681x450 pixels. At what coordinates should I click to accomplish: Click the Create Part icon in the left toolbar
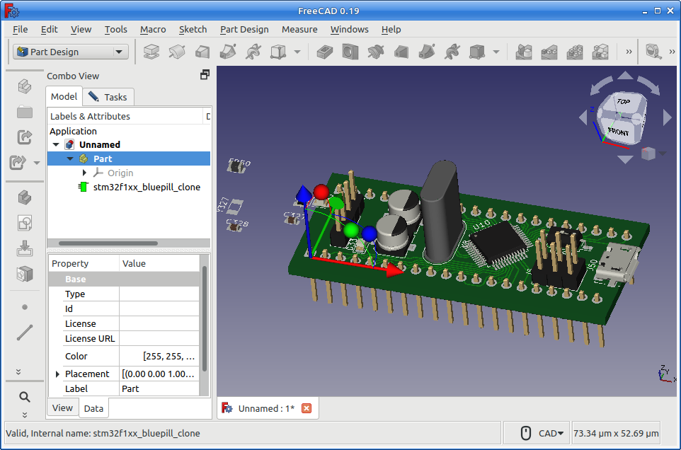(25, 86)
